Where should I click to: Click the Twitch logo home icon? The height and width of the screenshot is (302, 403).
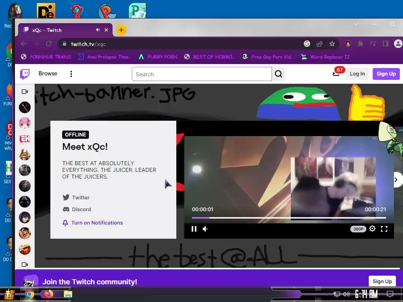25,74
